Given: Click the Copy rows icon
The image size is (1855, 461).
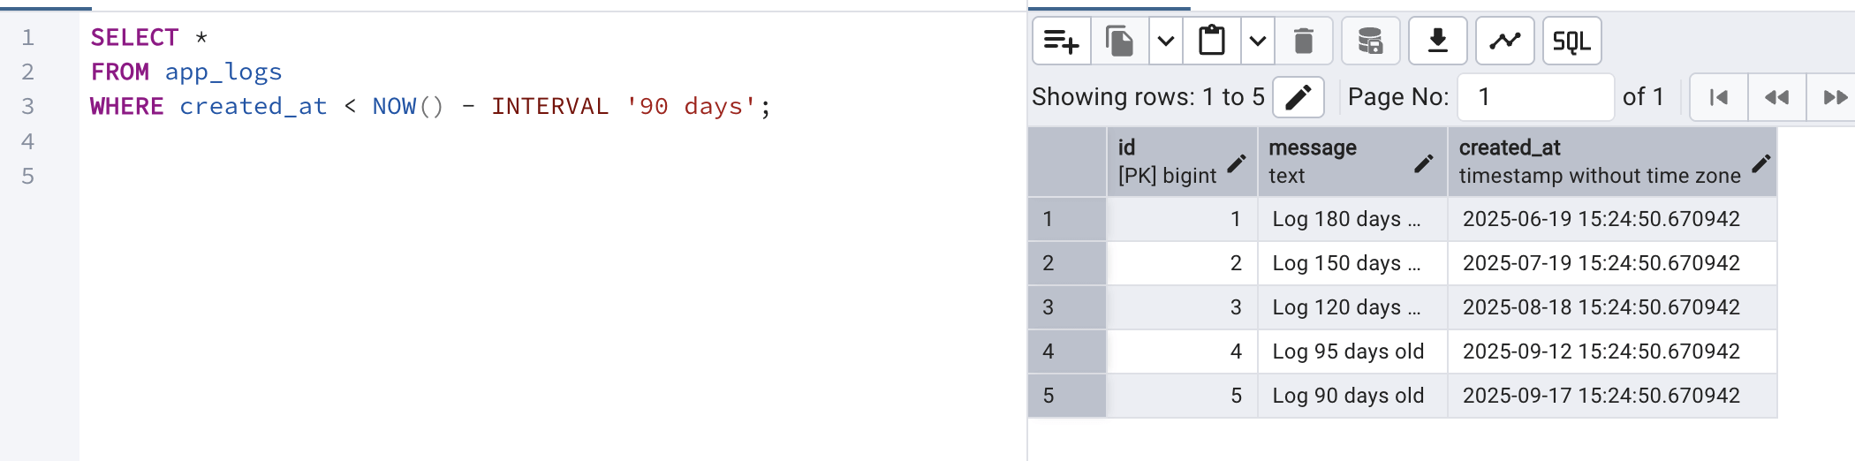Looking at the screenshot, I should pyautogui.click(x=1119, y=42).
